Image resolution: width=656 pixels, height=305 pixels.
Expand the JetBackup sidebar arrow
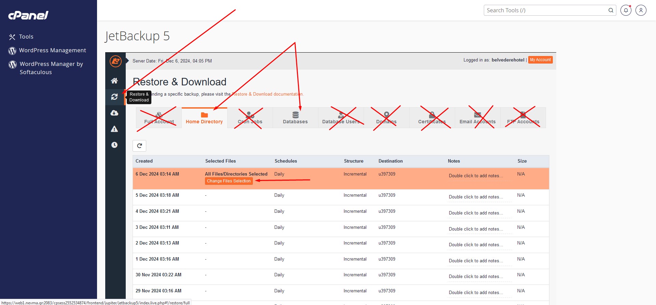[x=127, y=61]
